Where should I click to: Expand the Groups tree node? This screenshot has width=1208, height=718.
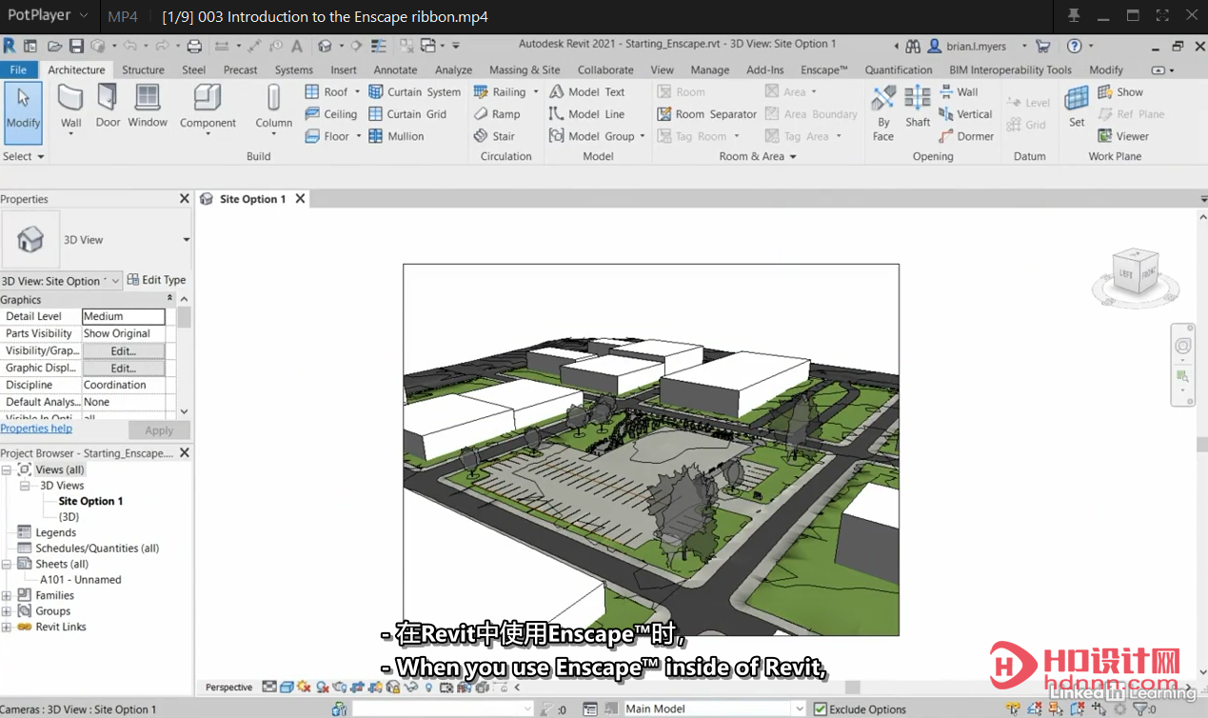[7, 611]
